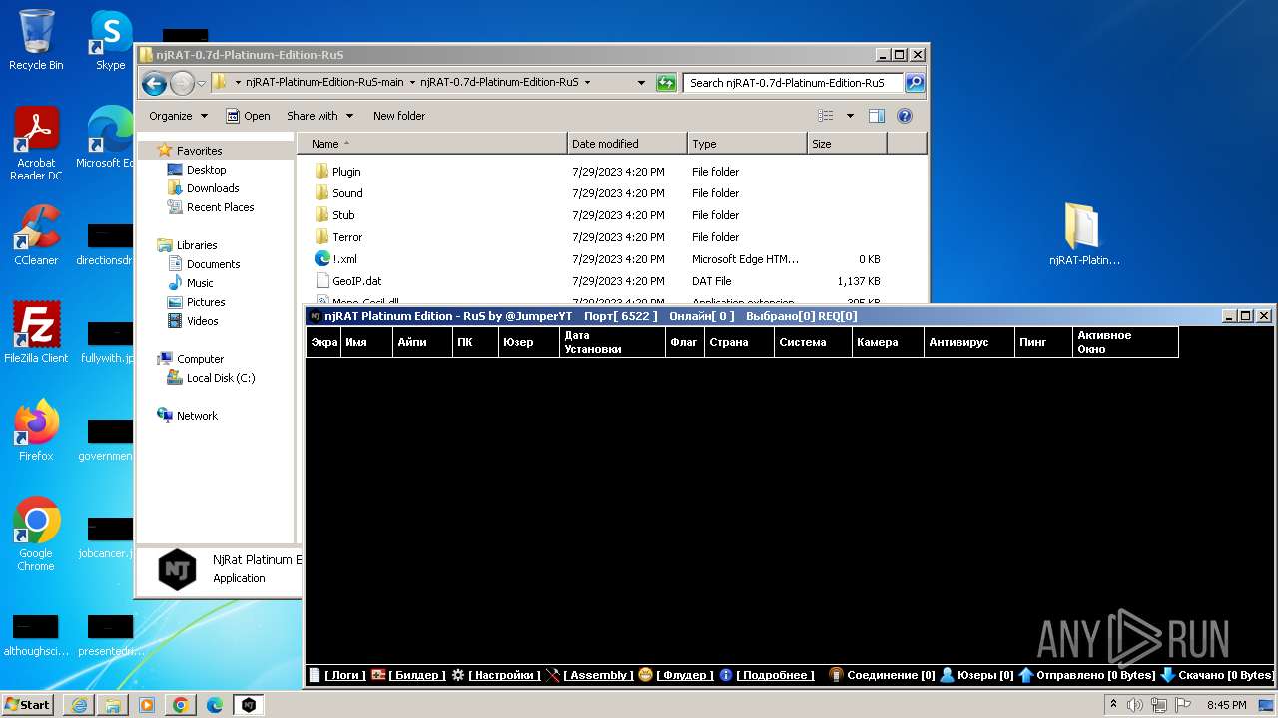The width and height of the screenshot is (1278, 718).
Task: Open the network tray icon
Action: pos(1159,705)
